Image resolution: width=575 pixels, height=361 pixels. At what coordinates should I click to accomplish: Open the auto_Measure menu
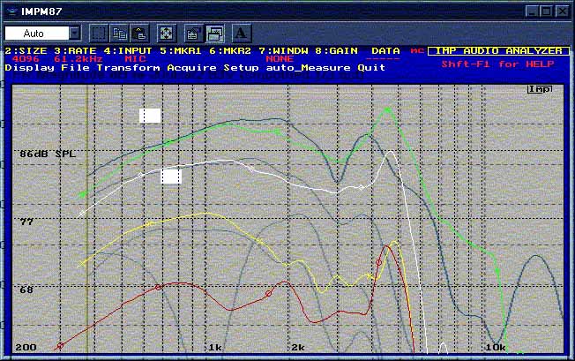point(308,68)
